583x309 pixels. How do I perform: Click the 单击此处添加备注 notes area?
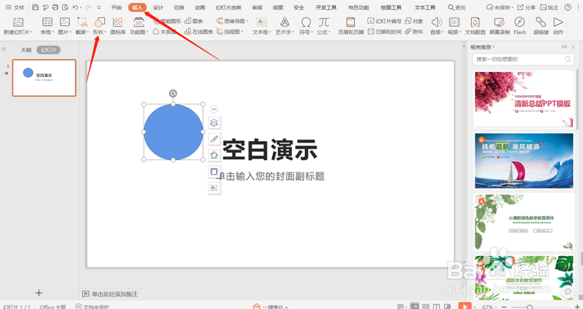coord(114,294)
